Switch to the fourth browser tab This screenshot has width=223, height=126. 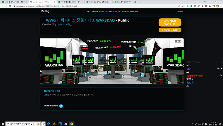(98, 2)
